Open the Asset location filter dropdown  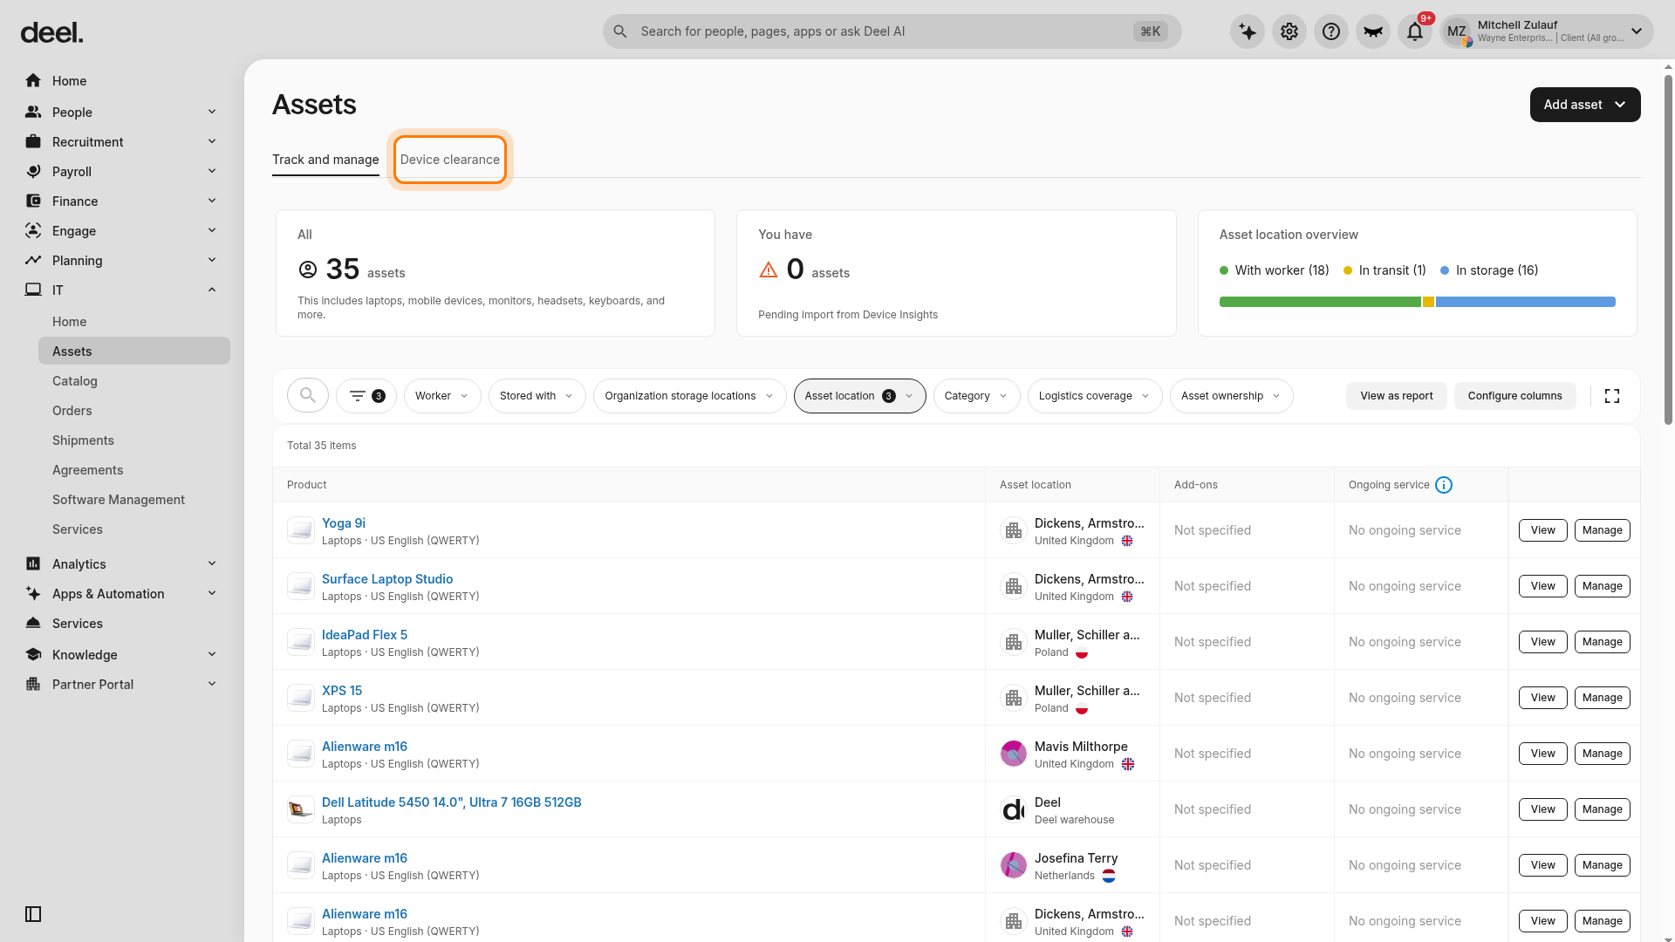[x=859, y=396]
